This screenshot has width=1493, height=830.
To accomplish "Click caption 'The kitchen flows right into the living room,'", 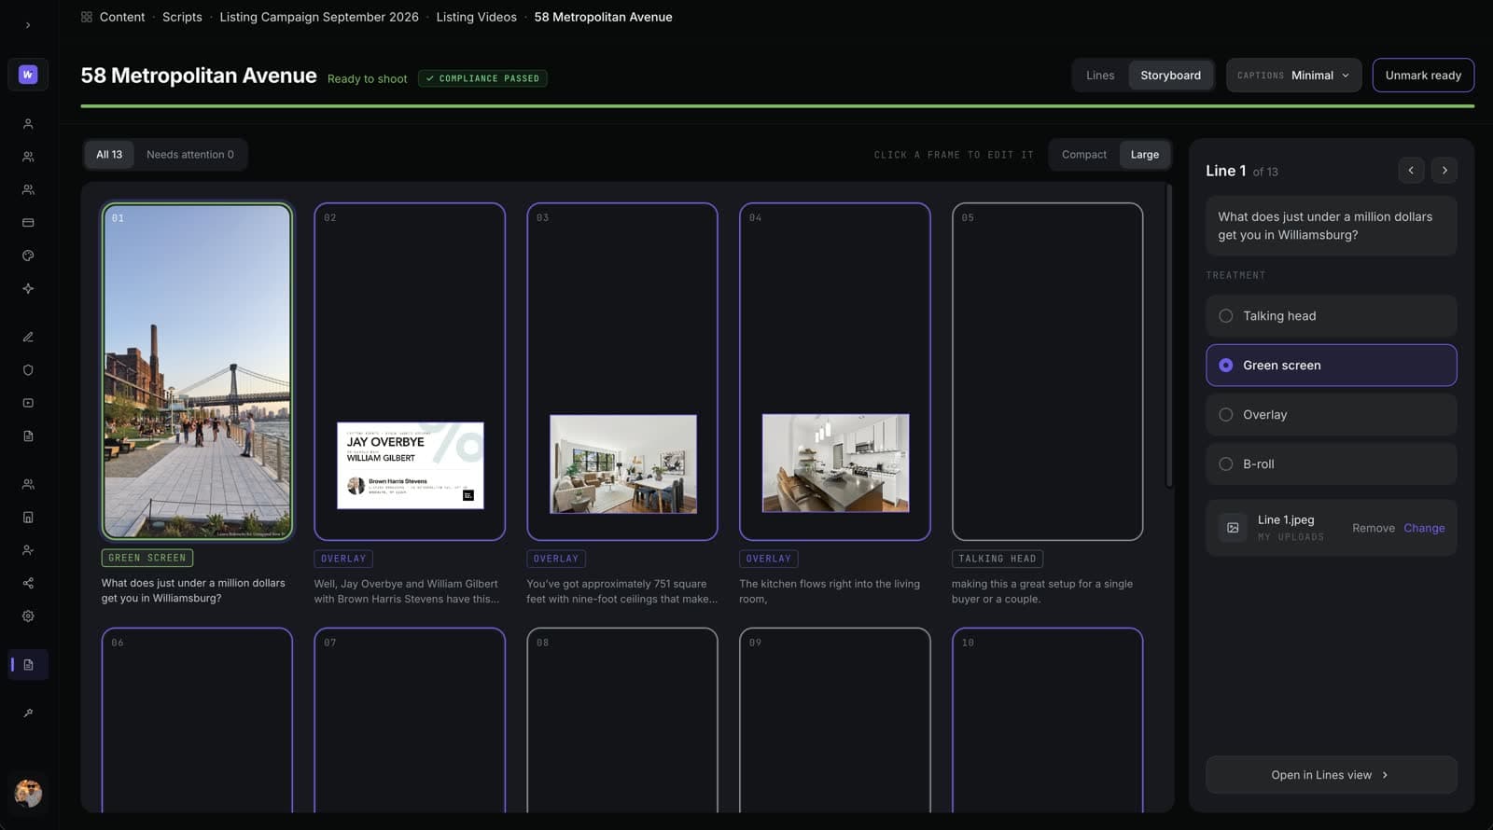I will pos(830,591).
